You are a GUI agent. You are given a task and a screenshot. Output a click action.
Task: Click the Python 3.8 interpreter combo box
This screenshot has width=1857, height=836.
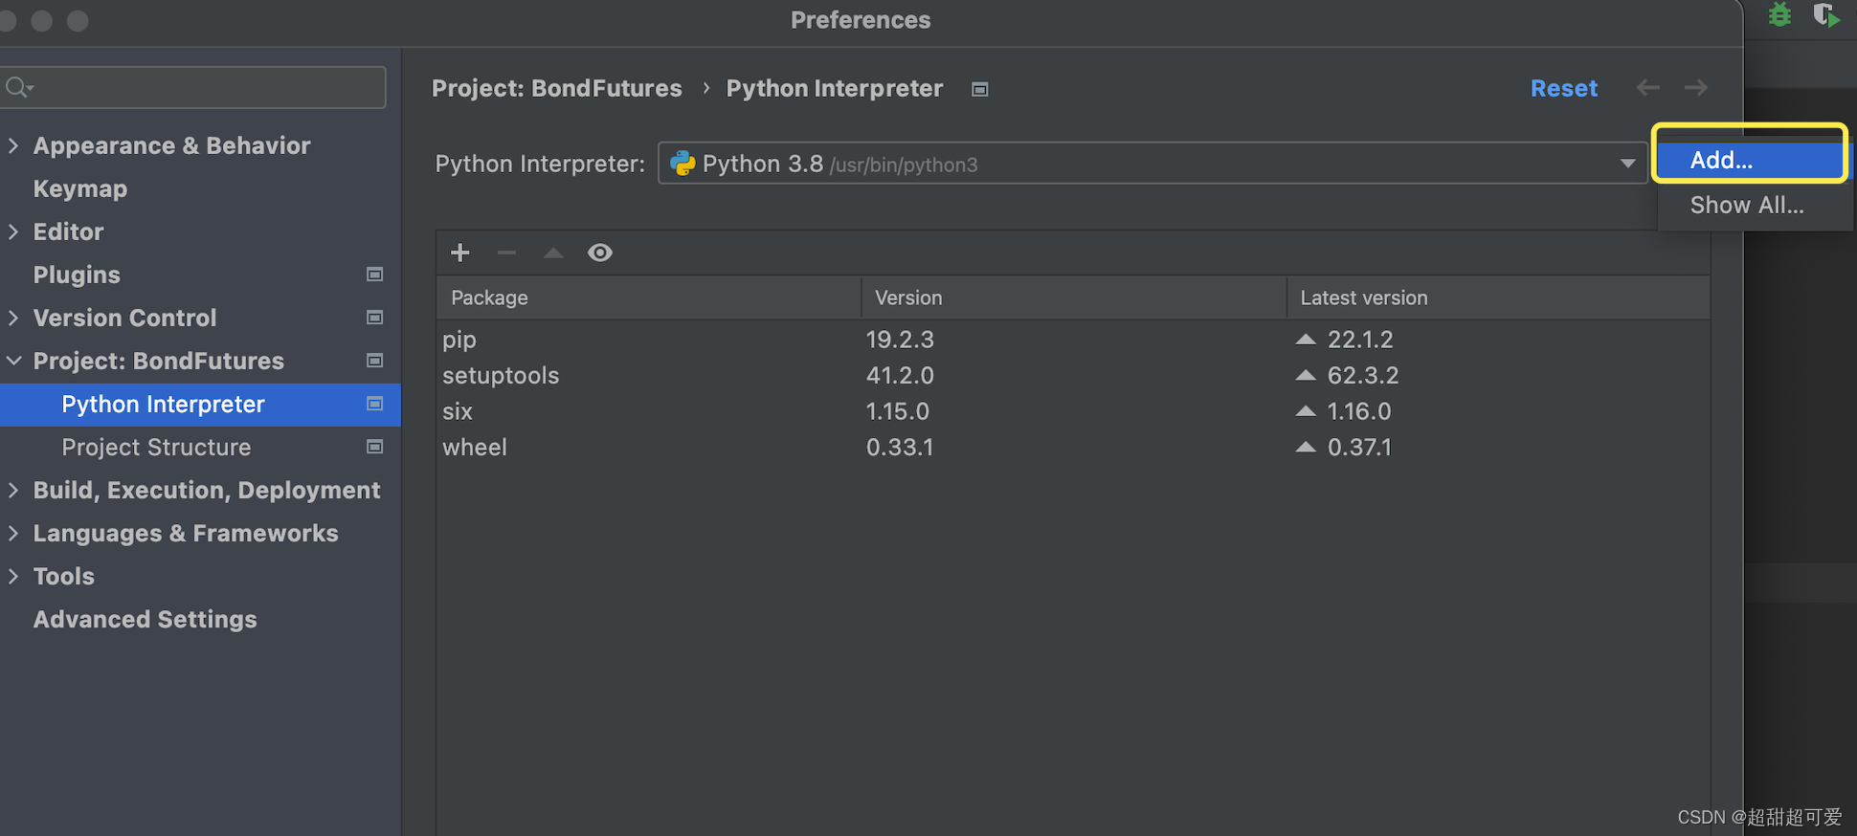click(x=1152, y=164)
